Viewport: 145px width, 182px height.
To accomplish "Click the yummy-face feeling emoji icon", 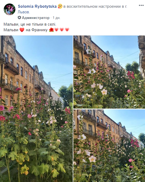I will (60, 6).
